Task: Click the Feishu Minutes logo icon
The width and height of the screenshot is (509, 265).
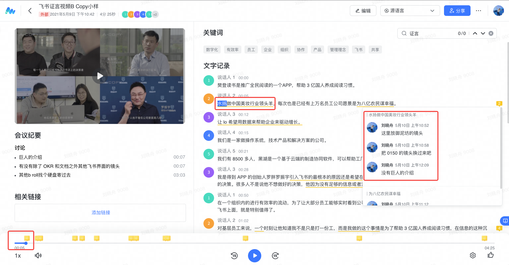Action: pyautogui.click(x=10, y=11)
